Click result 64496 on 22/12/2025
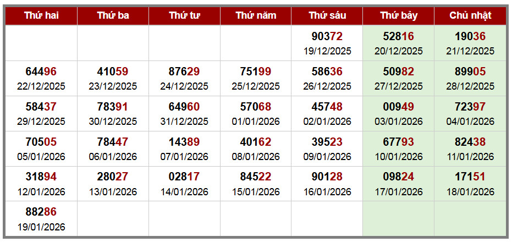The height and width of the screenshot is (242, 512). point(41,71)
